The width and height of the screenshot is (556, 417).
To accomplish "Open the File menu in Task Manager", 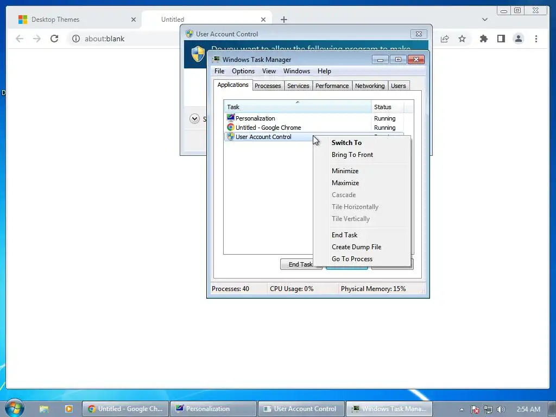I will (219, 71).
